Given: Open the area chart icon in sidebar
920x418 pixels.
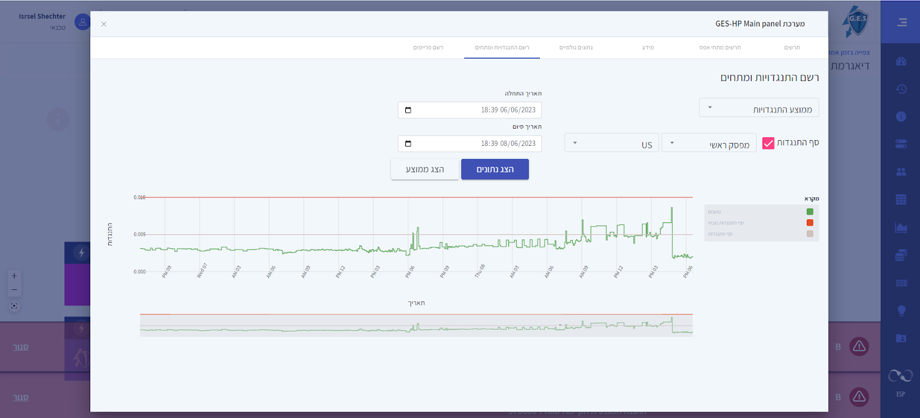Looking at the screenshot, I should [x=901, y=227].
